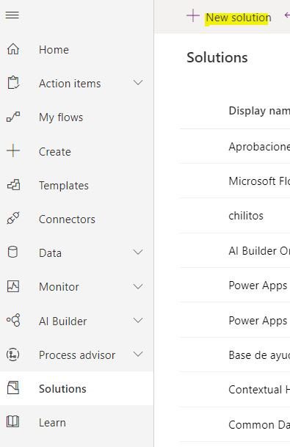Click the AI Builder nodes icon
This screenshot has width=290, height=447.
(x=13, y=320)
